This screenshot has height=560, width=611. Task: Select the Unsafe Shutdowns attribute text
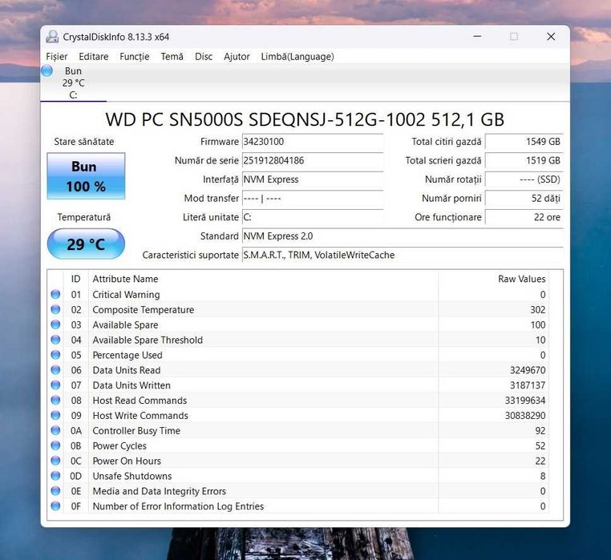pyautogui.click(x=132, y=476)
